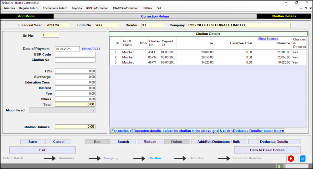Click the Others amount field
Image resolution: width=313 pixels, height=169 pixels.
[x=75, y=99]
